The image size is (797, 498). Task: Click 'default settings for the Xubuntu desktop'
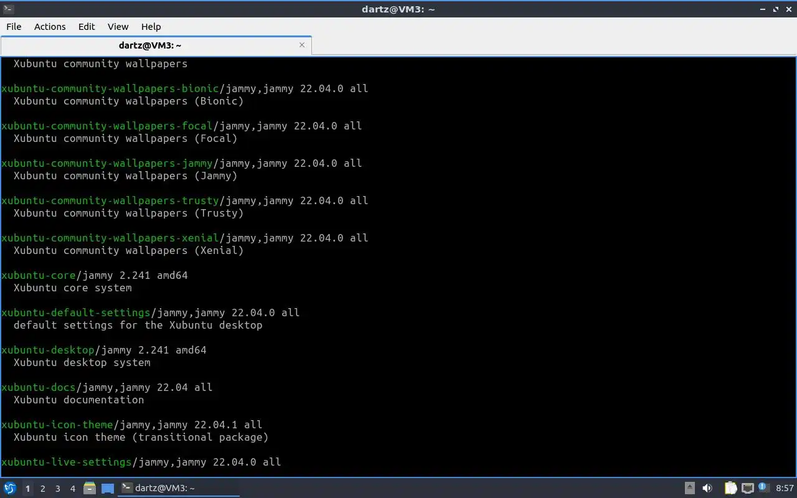(138, 325)
